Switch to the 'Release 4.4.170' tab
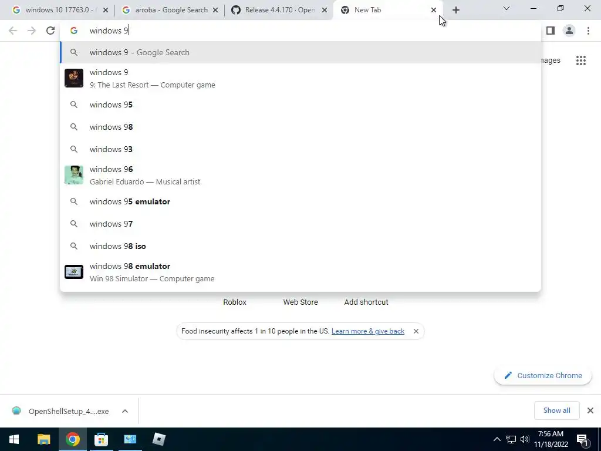The width and height of the screenshot is (601, 451). [280, 10]
